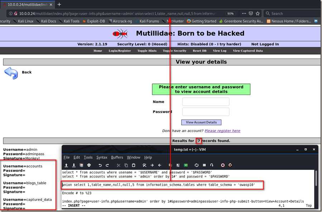Open the Kali Linux bookmark
This screenshot has width=322, height=212.
coord(23,21)
